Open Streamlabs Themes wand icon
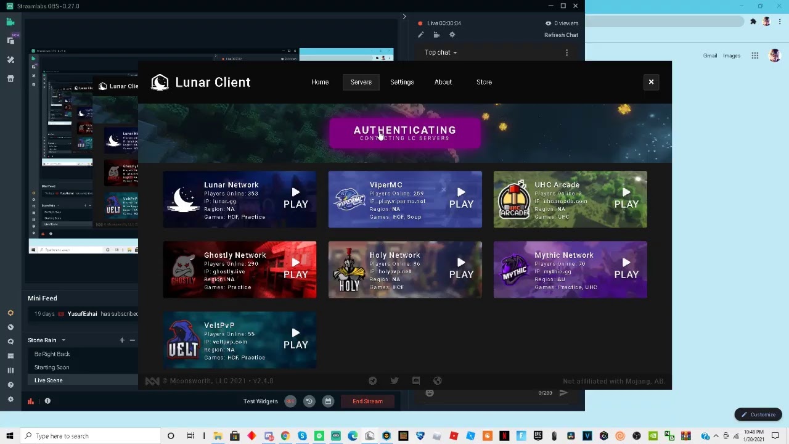This screenshot has height=444, width=789. 10,60
